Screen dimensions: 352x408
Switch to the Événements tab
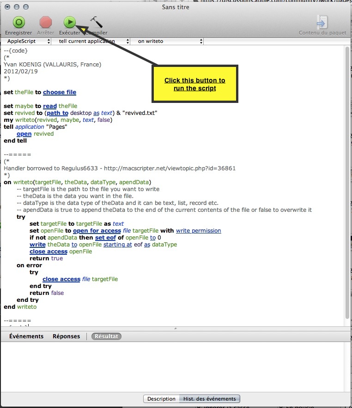(x=26, y=336)
